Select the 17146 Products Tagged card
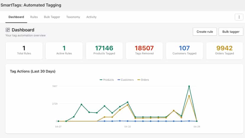This screenshot has width=245, height=138. click(x=104, y=51)
